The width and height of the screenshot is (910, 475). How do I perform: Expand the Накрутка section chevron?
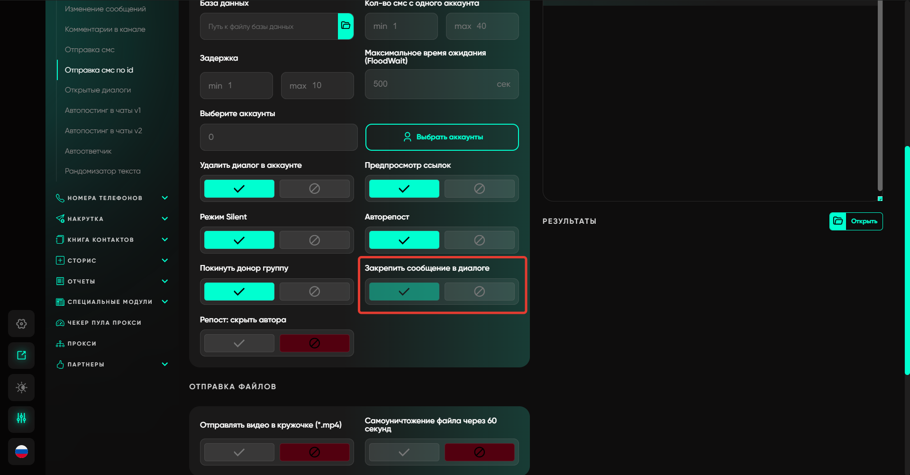pos(164,219)
